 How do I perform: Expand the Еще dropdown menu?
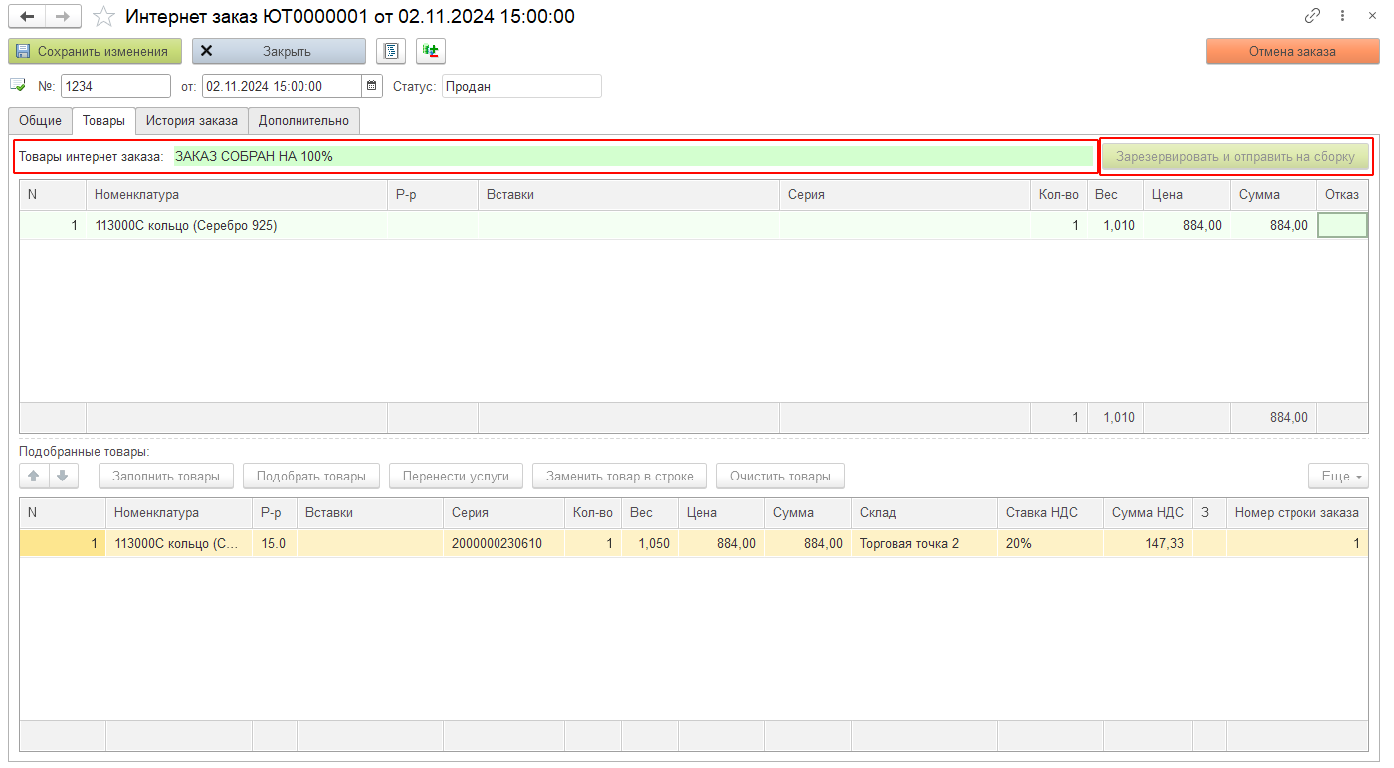pyautogui.click(x=1338, y=476)
